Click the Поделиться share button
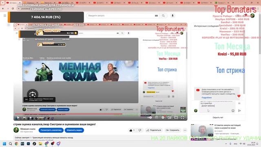 point(154,130)
